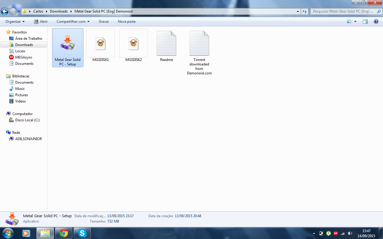This screenshot has width=383, height=239.
Task: Open the recent pages dropdown arrow
Action: tap(19, 12)
